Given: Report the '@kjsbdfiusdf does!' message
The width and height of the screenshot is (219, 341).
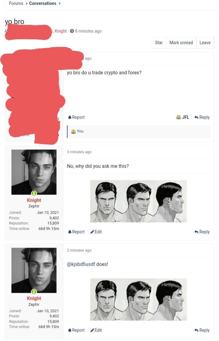Looking at the screenshot, I should click(x=76, y=330).
